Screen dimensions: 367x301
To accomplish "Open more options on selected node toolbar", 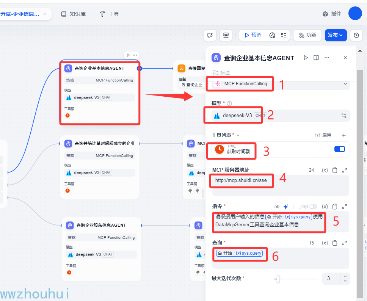I will 135,55.
